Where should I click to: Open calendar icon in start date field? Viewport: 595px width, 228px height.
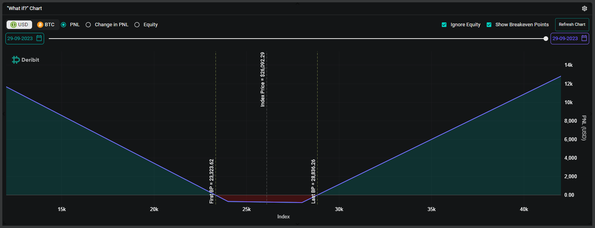pos(39,38)
